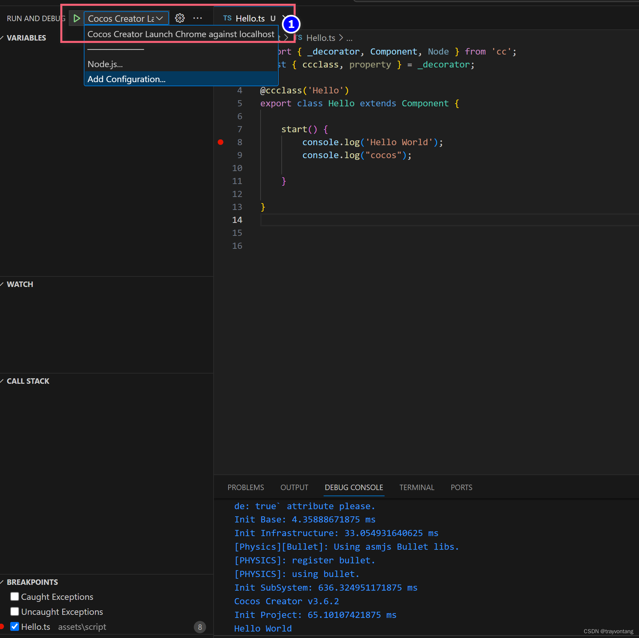Open the Cocos Creator launch configuration dropdown
The height and width of the screenshot is (638, 639).
126,18
